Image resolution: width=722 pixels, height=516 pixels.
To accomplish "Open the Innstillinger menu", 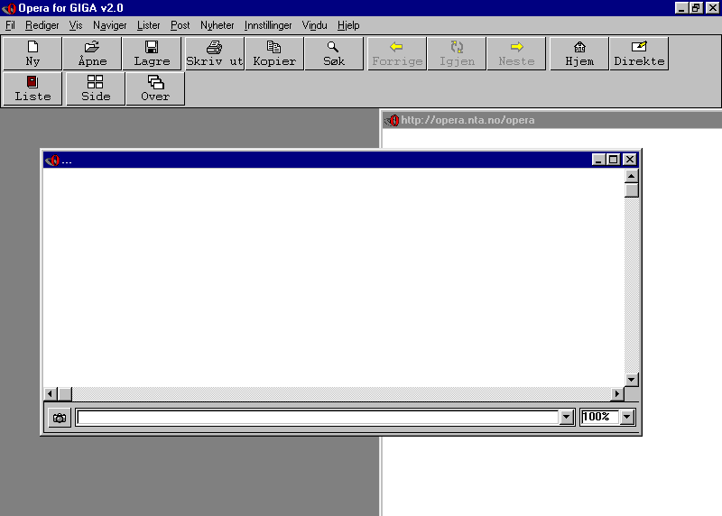I will (x=268, y=25).
